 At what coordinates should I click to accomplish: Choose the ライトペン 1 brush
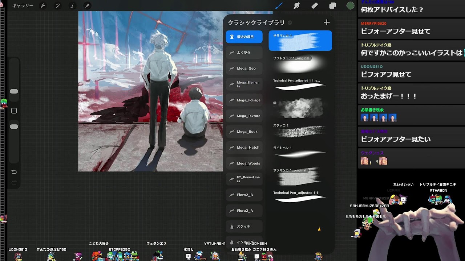[300, 153]
